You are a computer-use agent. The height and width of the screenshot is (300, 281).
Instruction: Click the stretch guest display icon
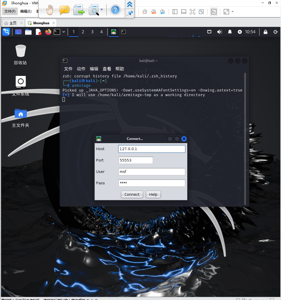226,12
